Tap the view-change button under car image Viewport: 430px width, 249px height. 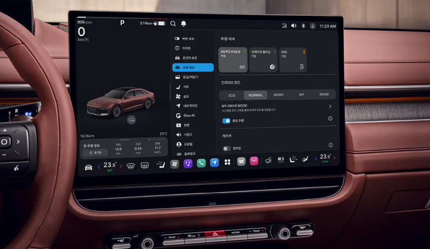[x=131, y=120]
